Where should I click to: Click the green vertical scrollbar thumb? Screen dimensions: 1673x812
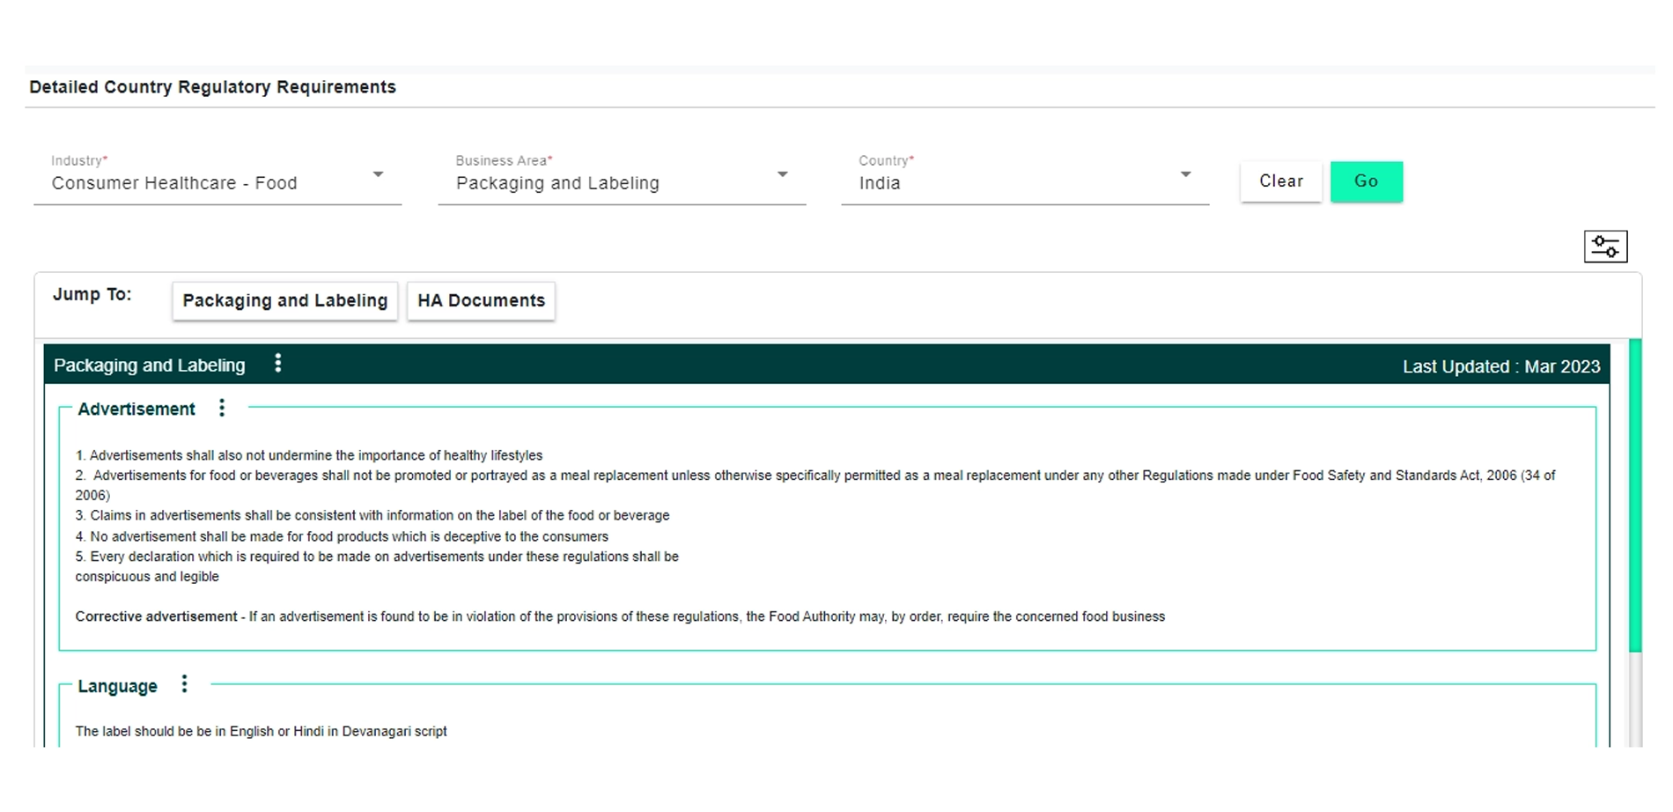1634,493
